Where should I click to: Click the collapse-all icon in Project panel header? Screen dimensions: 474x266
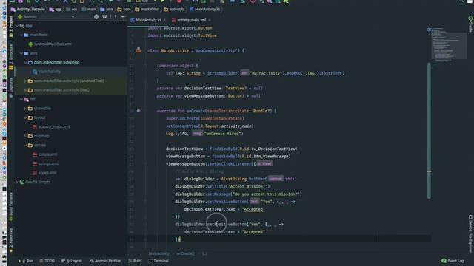click(104, 17)
